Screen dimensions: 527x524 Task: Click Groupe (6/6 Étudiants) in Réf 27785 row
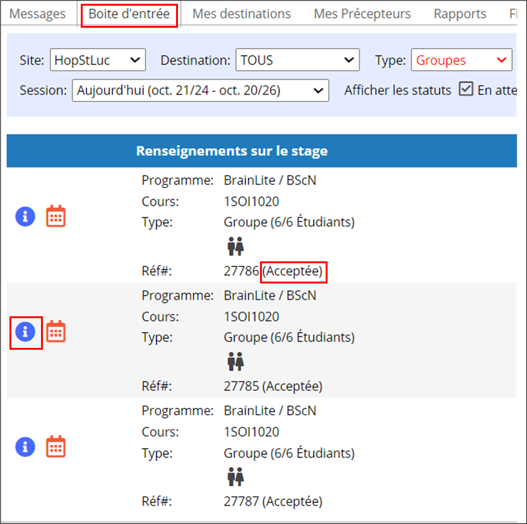(x=289, y=338)
